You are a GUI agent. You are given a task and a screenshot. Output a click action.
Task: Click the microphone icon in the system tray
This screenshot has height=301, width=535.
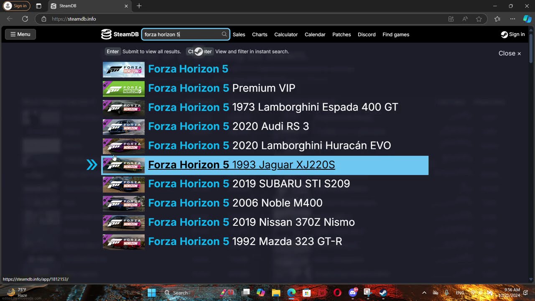click(x=447, y=293)
